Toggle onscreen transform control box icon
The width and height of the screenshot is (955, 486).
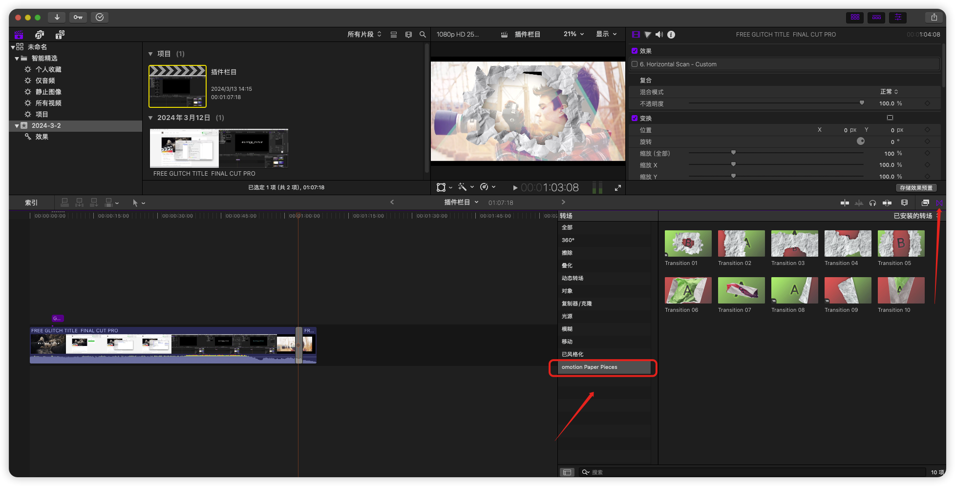pos(890,118)
